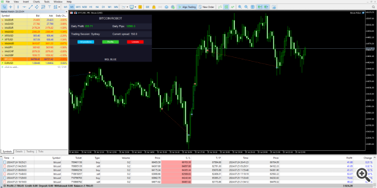This screenshot has width=377, height=188.
Task: Expand the shapes objects dropdown arrow
Action: pyautogui.click(x=59, y=7)
